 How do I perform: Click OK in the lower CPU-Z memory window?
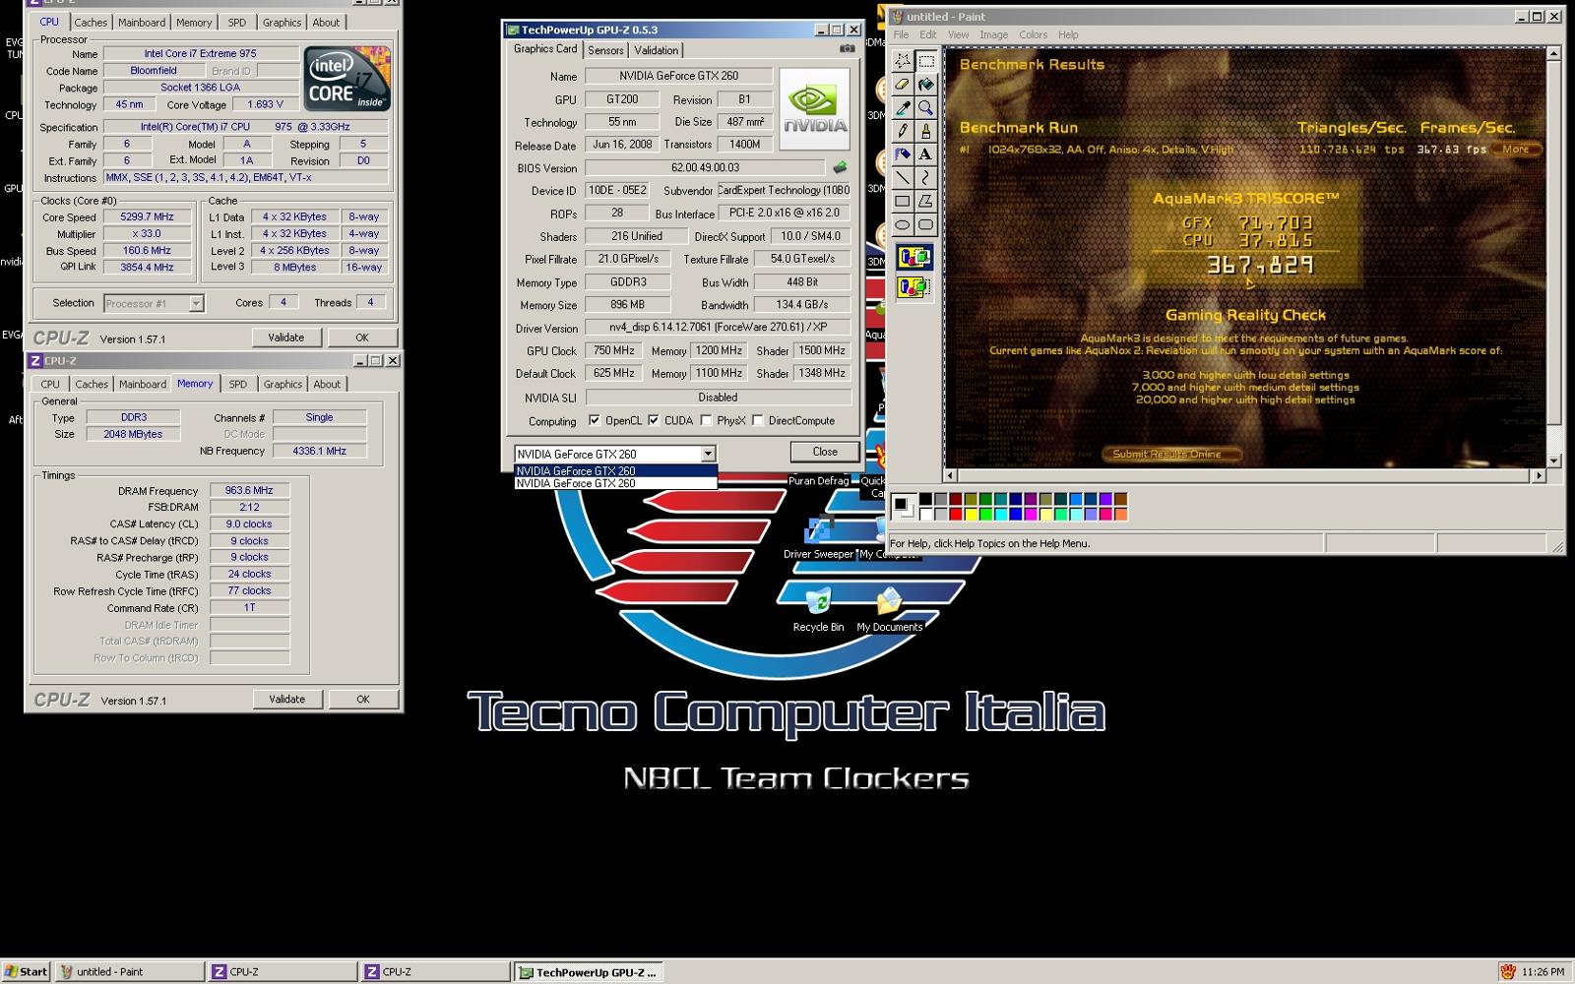click(363, 699)
